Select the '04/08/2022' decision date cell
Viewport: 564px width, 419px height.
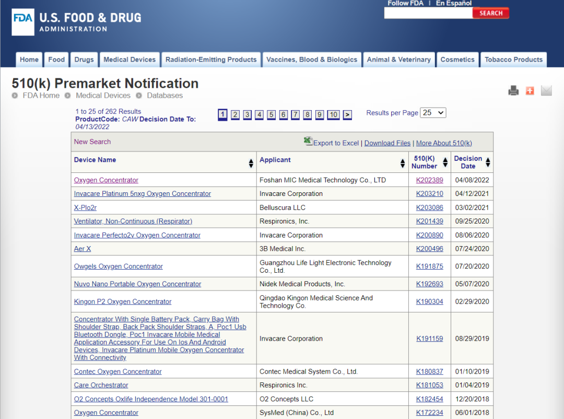tap(472, 180)
